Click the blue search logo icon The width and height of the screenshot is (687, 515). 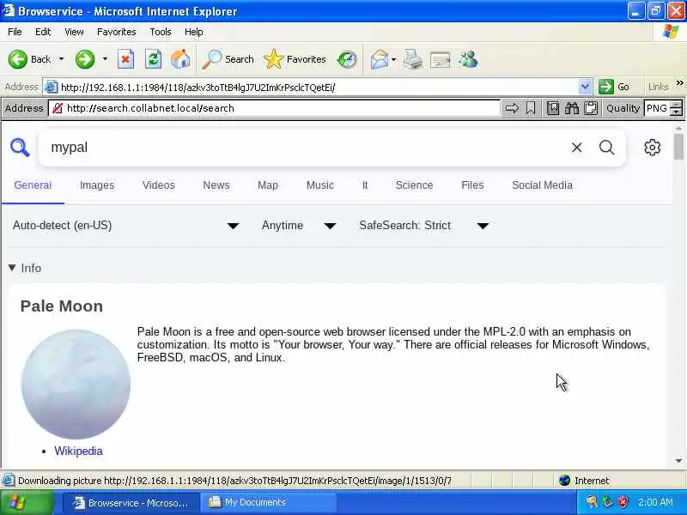coord(20,148)
